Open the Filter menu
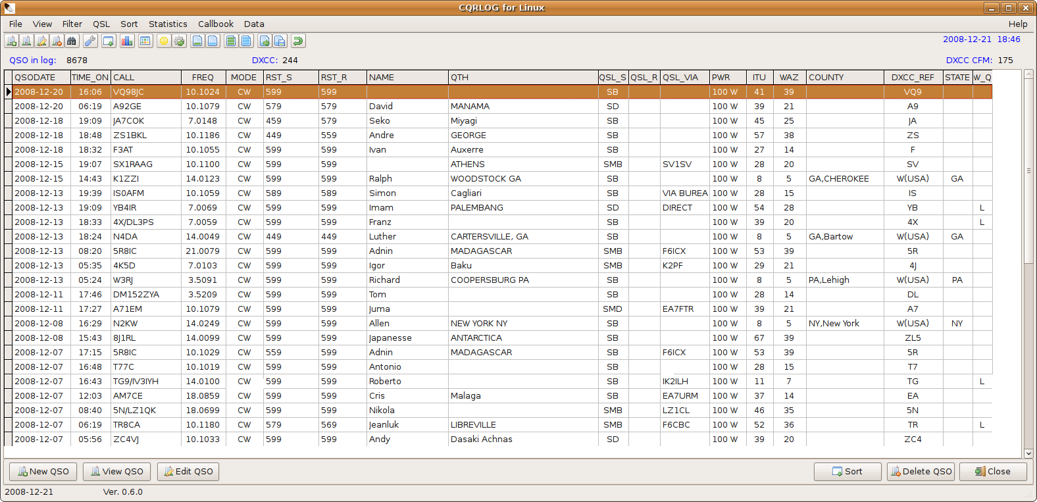 coord(72,24)
